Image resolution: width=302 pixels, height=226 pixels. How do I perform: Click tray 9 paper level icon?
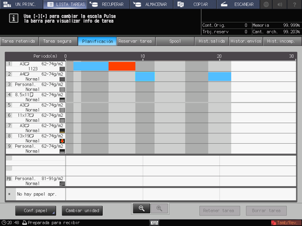point(62,151)
